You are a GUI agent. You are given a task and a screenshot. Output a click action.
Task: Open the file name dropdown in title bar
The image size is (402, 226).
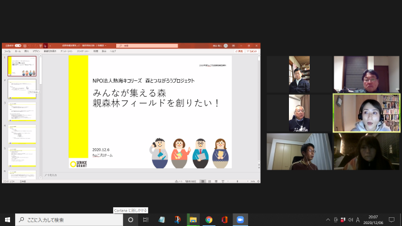point(106,46)
